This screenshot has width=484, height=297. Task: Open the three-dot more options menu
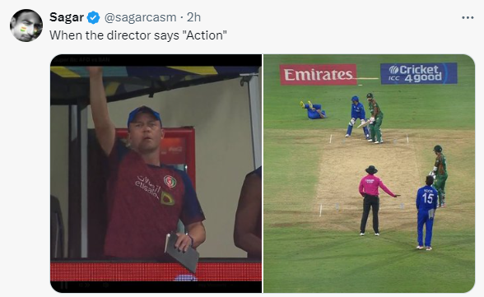[468, 17]
